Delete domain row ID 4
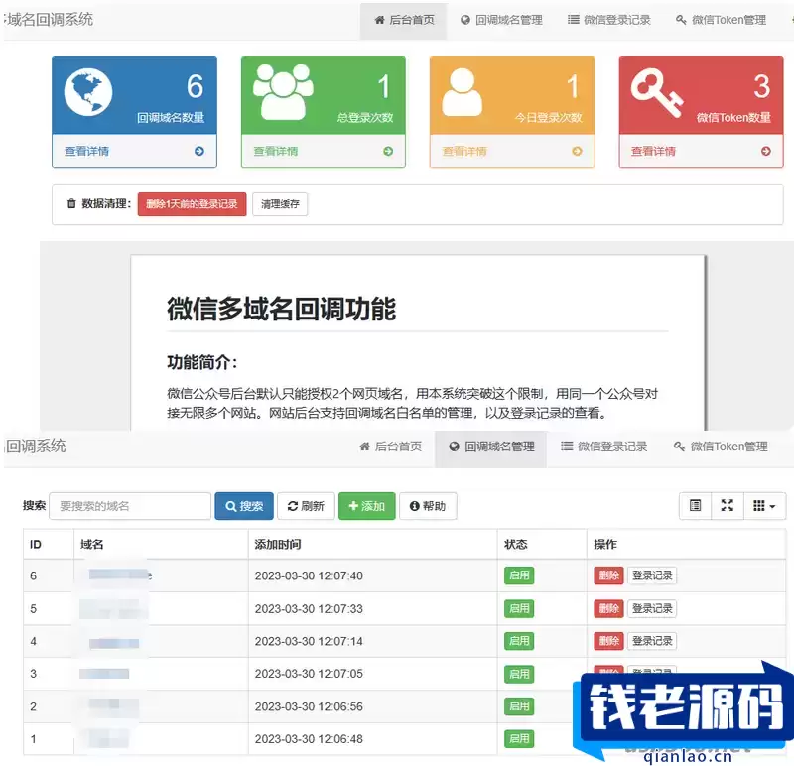This screenshot has width=794, height=766. pos(608,641)
